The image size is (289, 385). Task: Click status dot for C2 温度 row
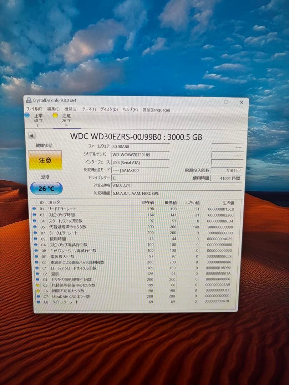(x=37, y=273)
